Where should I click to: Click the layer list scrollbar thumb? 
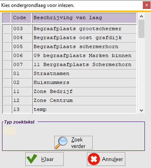141,29
